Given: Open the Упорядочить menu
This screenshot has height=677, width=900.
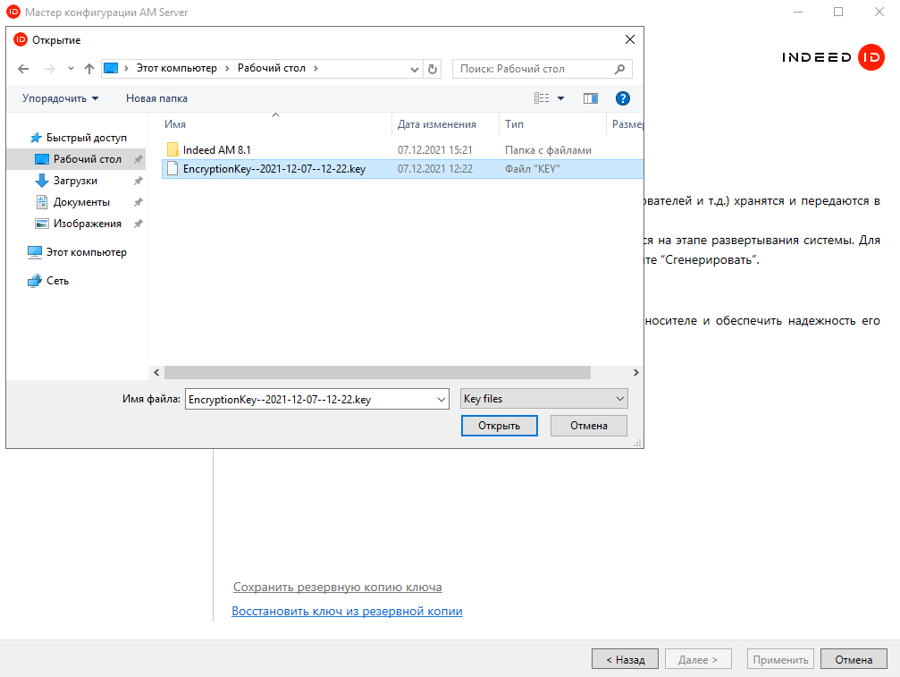Looking at the screenshot, I should pyautogui.click(x=61, y=98).
